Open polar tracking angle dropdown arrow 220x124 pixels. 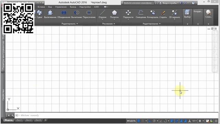tap(157, 121)
